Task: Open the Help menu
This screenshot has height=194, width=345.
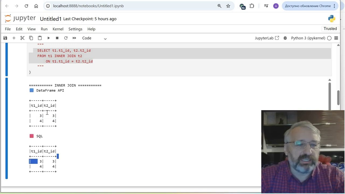Action: pos(91,29)
